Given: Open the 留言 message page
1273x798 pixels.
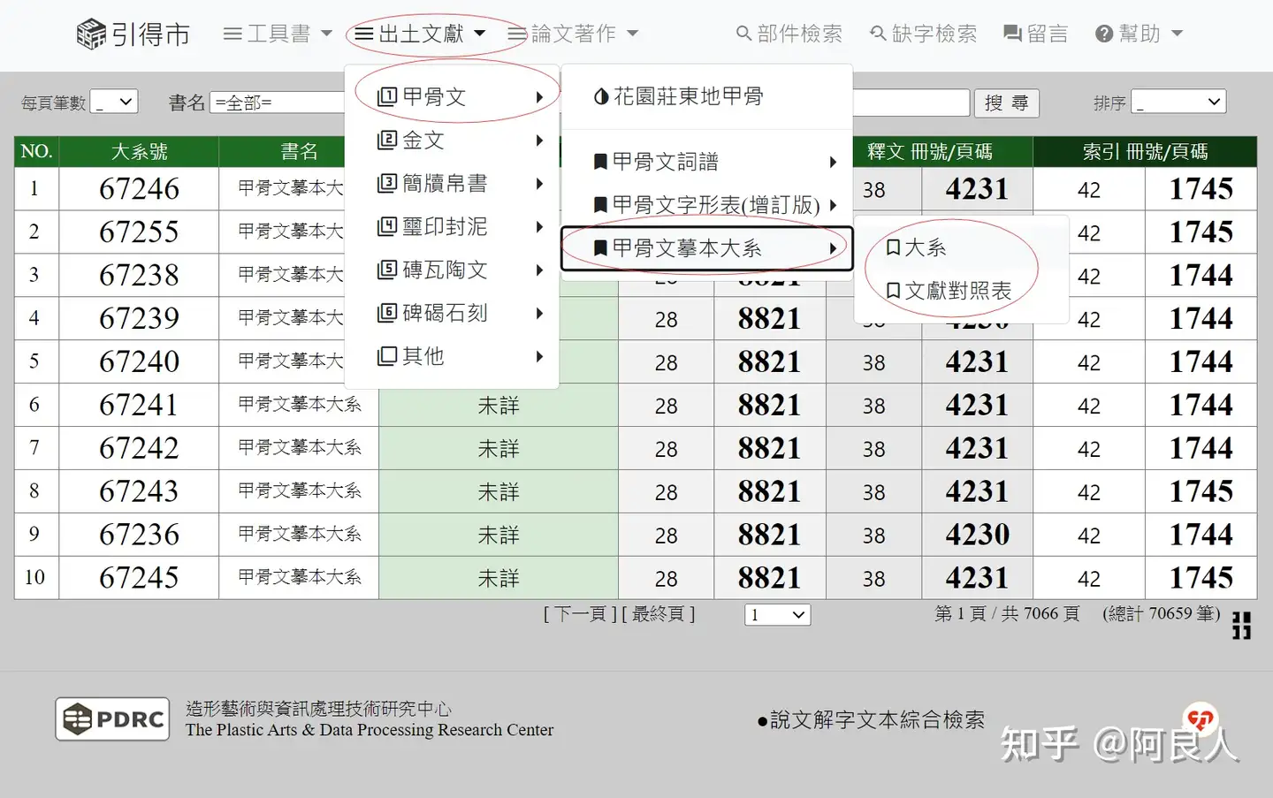Looking at the screenshot, I should pos(1036,34).
